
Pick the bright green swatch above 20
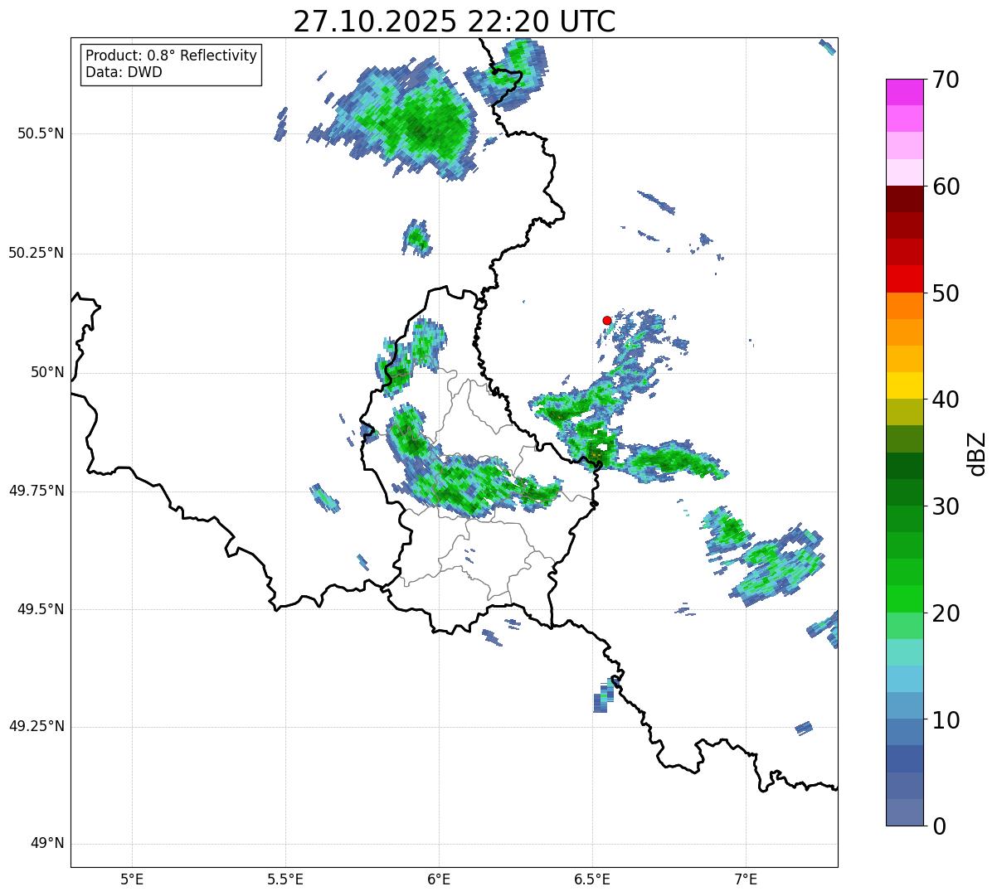(905, 599)
